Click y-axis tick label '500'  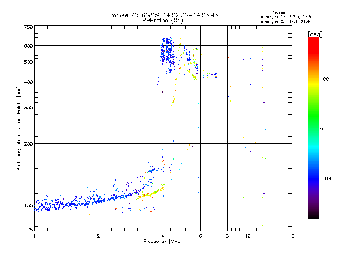coord(28,62)
